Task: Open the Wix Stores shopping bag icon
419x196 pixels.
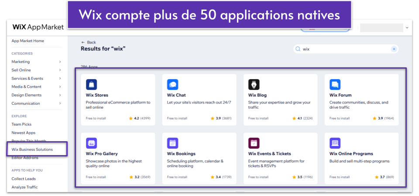Action: click(91, 85)
